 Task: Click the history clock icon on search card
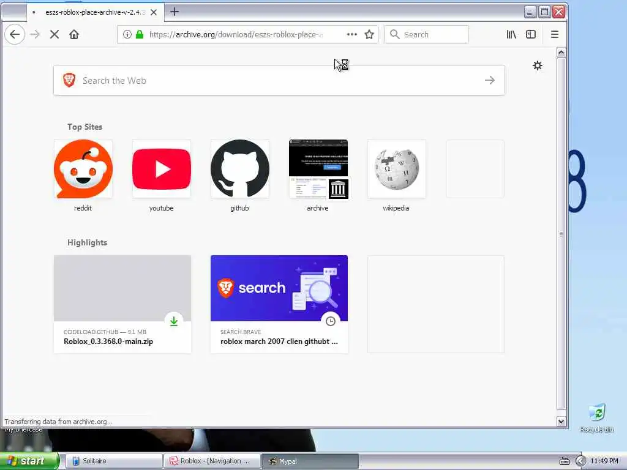330,321
